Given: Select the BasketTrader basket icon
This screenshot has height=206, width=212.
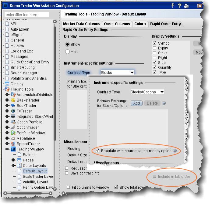Looking at the screenshot, I should click(13, 100).
